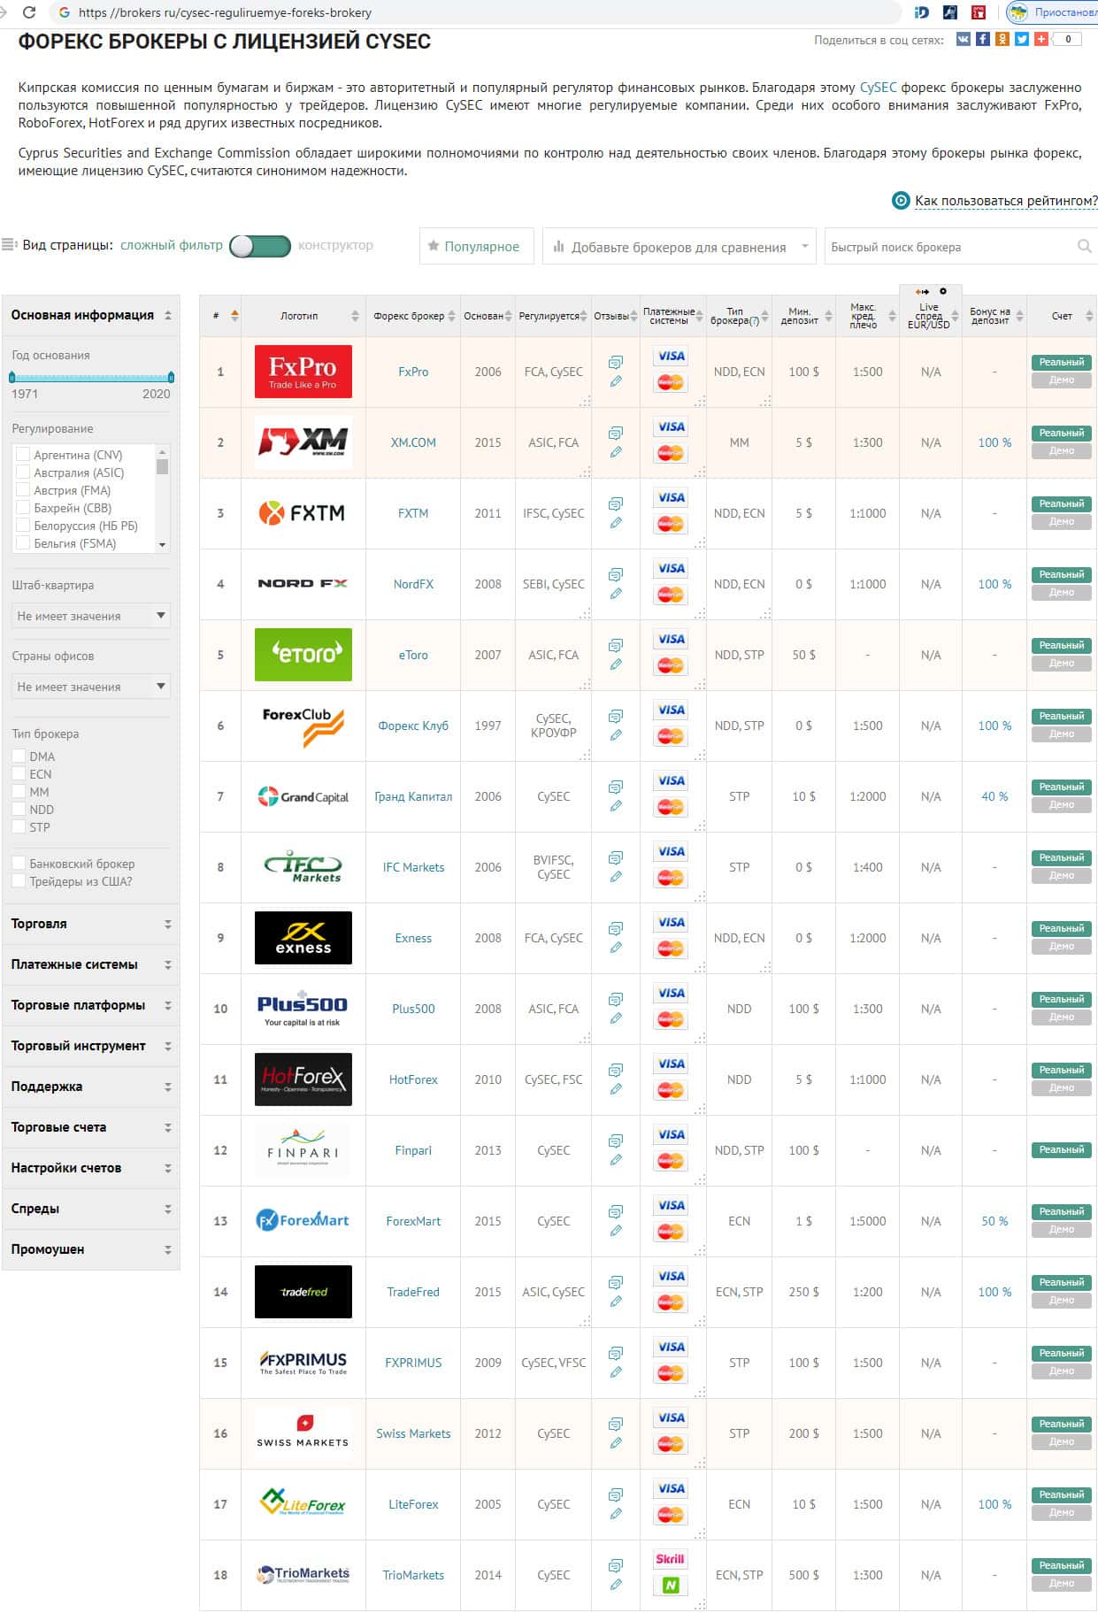Click the orange plus share icon
This screenshot has height=1613, width=1098.
tap(1041, 39)
